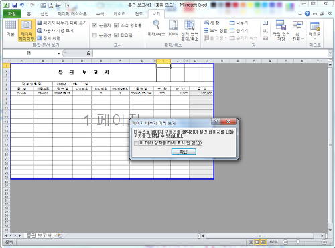Image resolution: width=335 pixels, height=248 pixels.
Task: Open Excel Help question mark icon
Action: [308, 14]
